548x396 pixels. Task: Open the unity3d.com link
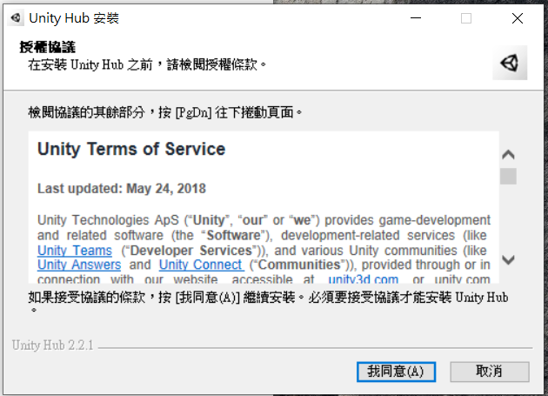(364, 279)
